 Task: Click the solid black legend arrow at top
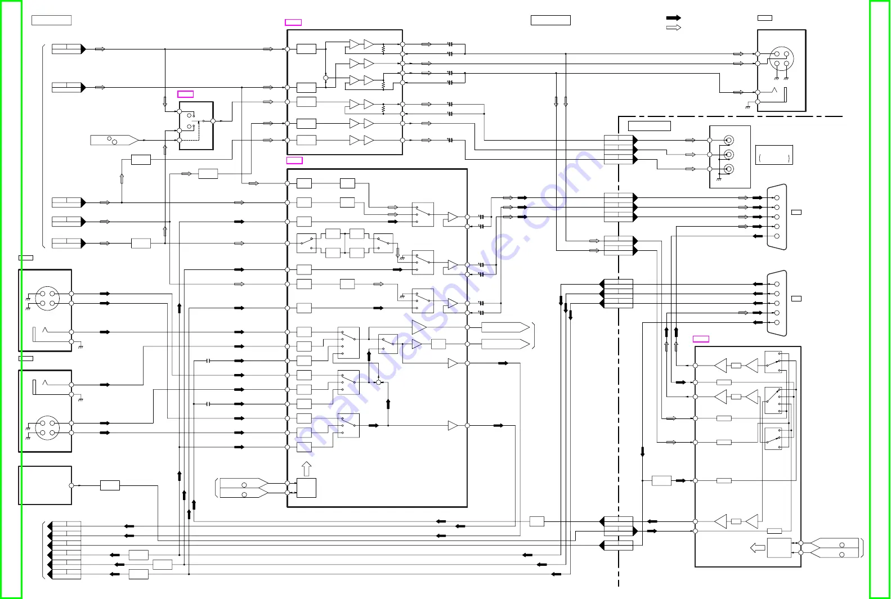[x=673, y=18]
